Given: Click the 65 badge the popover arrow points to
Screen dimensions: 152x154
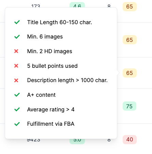Looking at the screenshot, I should 130,73.
